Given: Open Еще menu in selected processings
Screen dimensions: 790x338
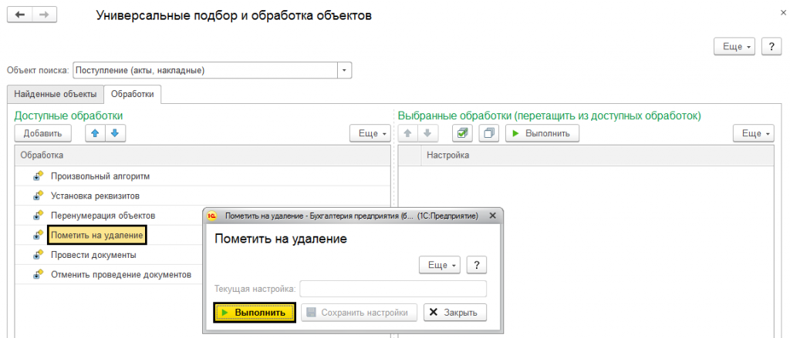Looking at the screenshot, I should pos(752,133).
